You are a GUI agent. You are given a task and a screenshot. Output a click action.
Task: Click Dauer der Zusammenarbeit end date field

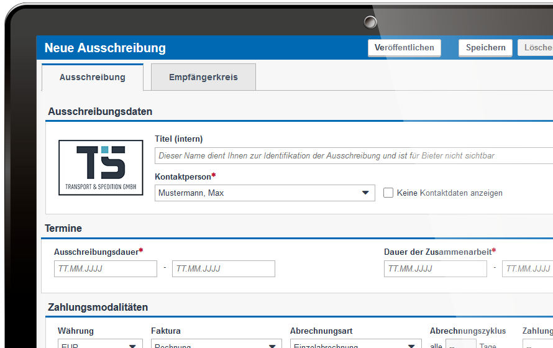tap(528, 269)
